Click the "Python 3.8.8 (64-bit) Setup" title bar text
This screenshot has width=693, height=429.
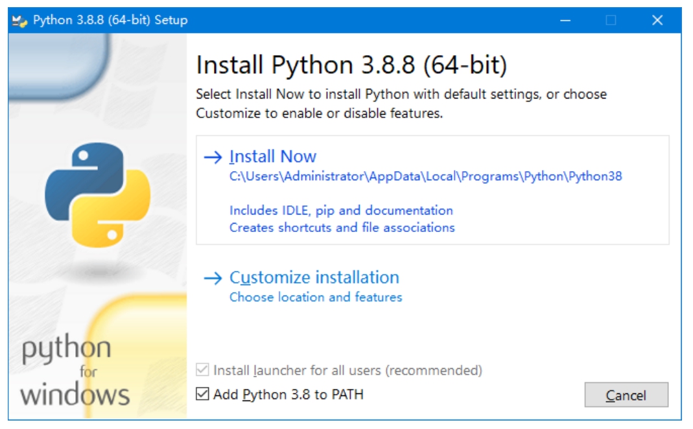pos(110,21)
